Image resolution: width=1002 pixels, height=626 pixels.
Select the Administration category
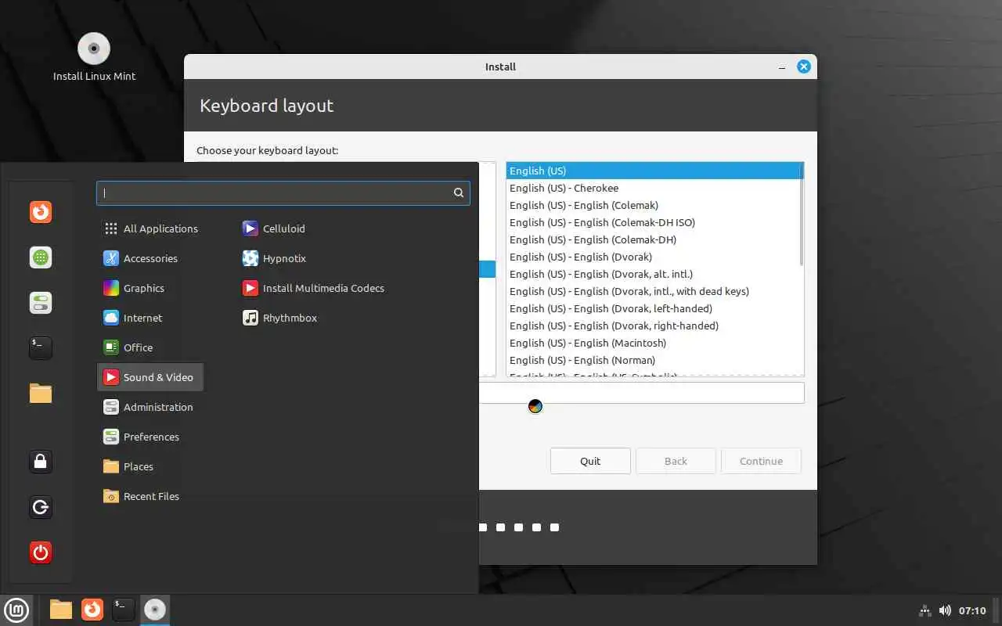[150, 407]
